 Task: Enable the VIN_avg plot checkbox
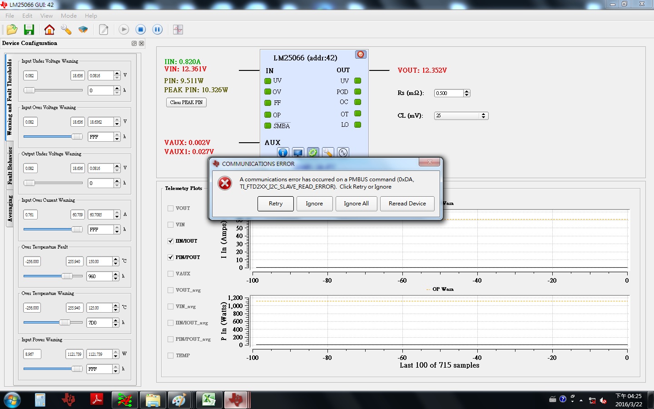pyautogui.click(x=171, y=306)
